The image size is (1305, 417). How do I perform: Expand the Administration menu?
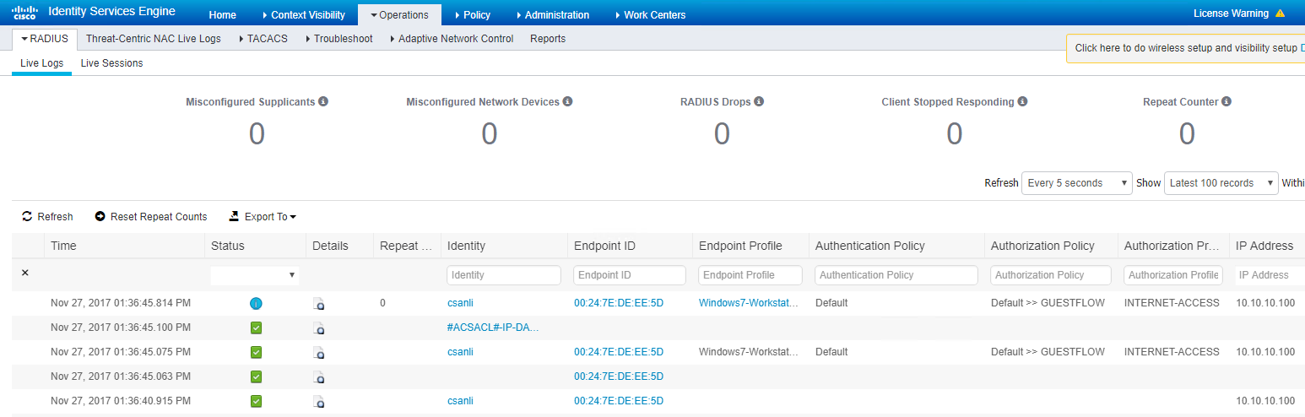pyautogui.click(x=553, y=15)
